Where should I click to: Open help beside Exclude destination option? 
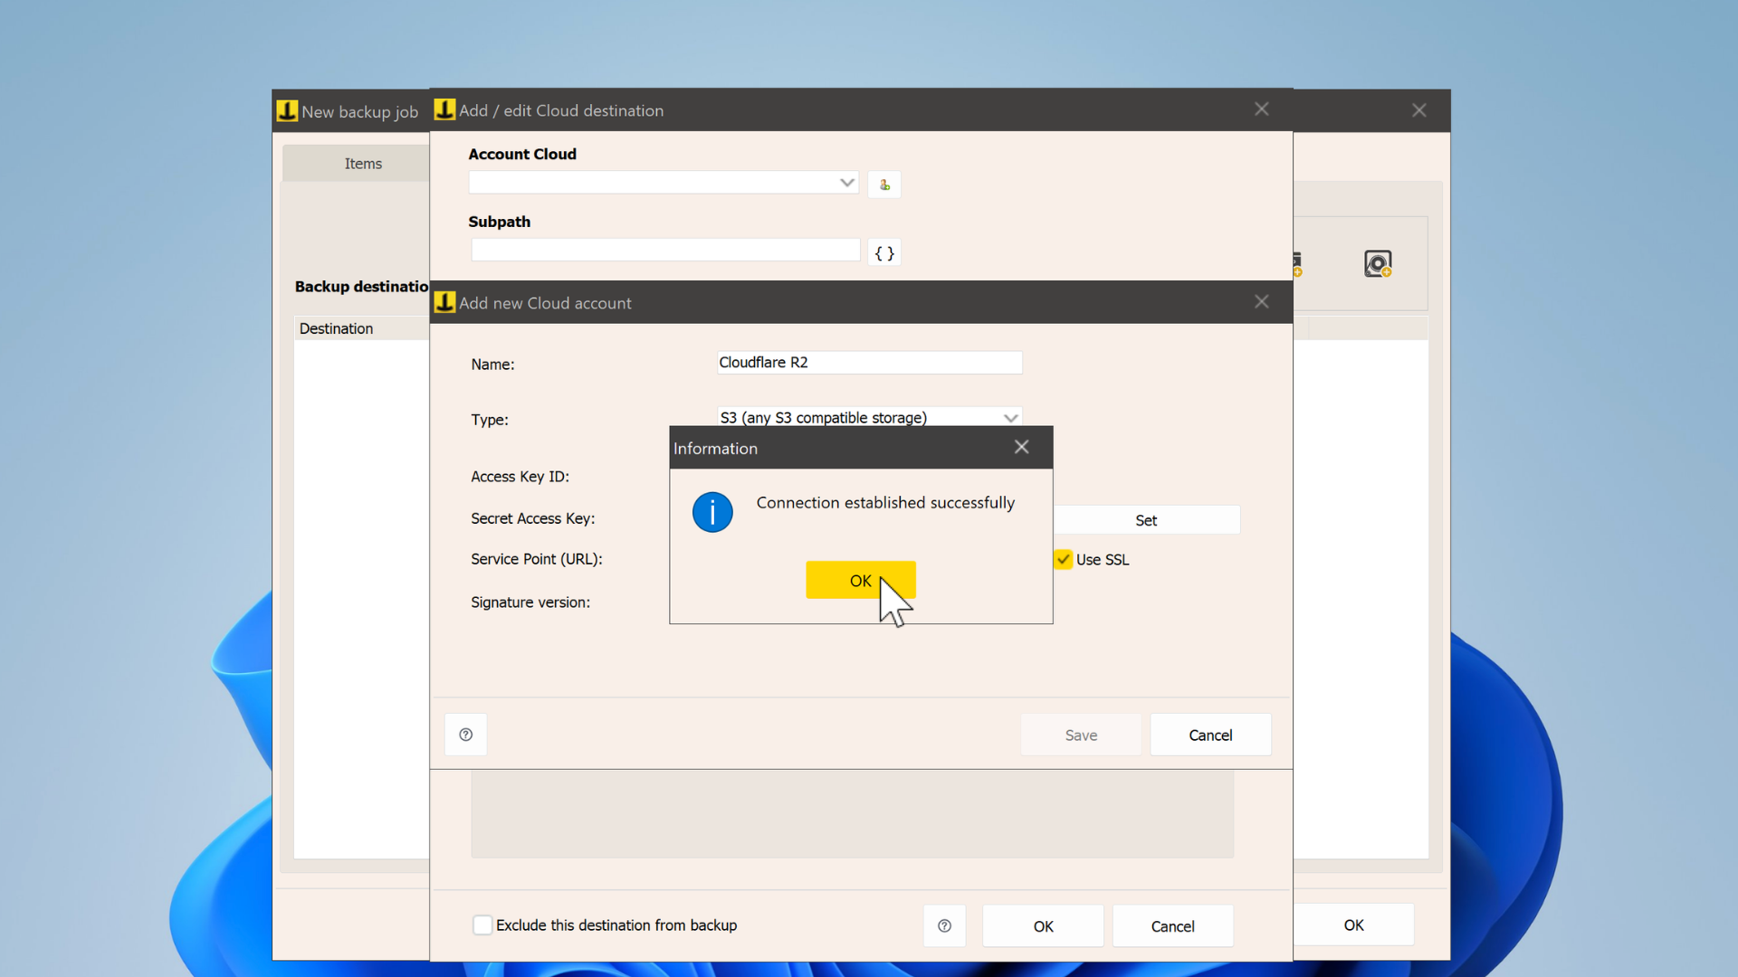click(944, 925)
